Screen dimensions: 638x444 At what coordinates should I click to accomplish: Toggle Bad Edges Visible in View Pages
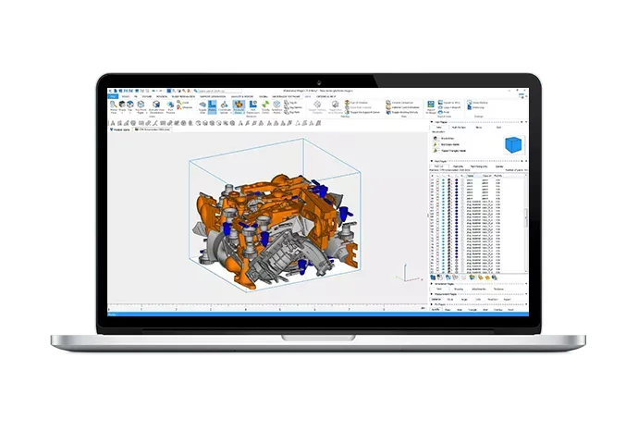click(435, 144)
